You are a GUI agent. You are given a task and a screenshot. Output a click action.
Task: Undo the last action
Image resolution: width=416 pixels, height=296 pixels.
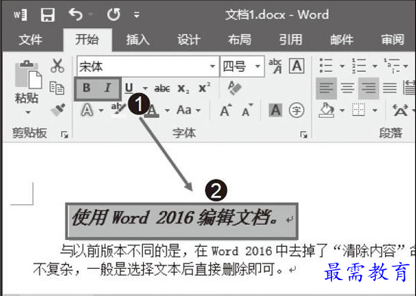click(76, 14)
